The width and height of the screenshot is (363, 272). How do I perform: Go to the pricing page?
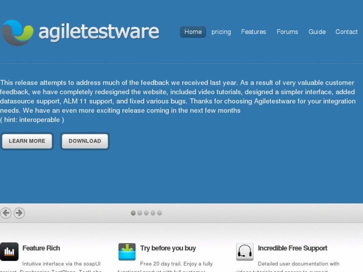pos(221,32)
